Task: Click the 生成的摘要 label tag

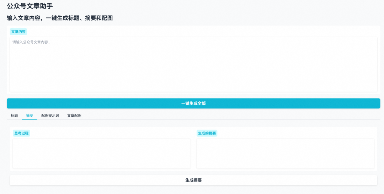Action: pyautogui.click(x=207, y=133)
